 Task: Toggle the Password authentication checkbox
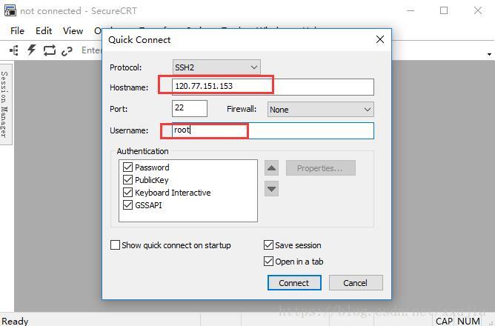(127, 167)
